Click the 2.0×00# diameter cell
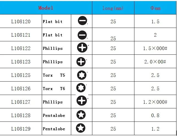The image size is (177, 136). tap(155, 62)
